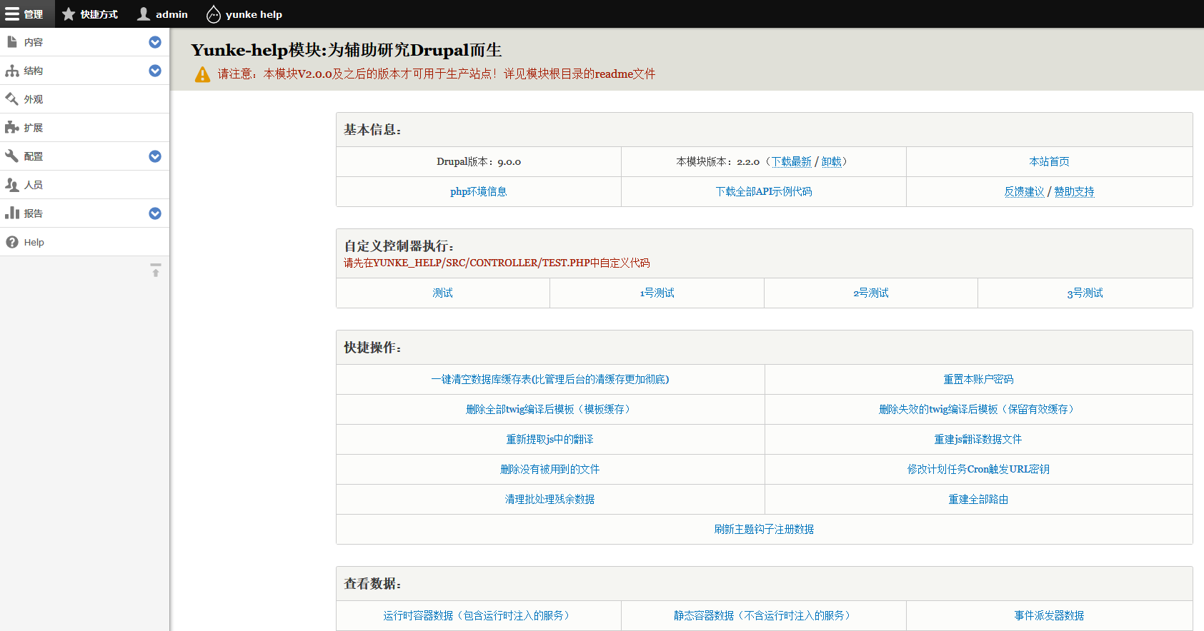The width and height of the screenshot is (1204, 631).
Task: Open the 管理 toolbar tab
Action: point(27,14)
